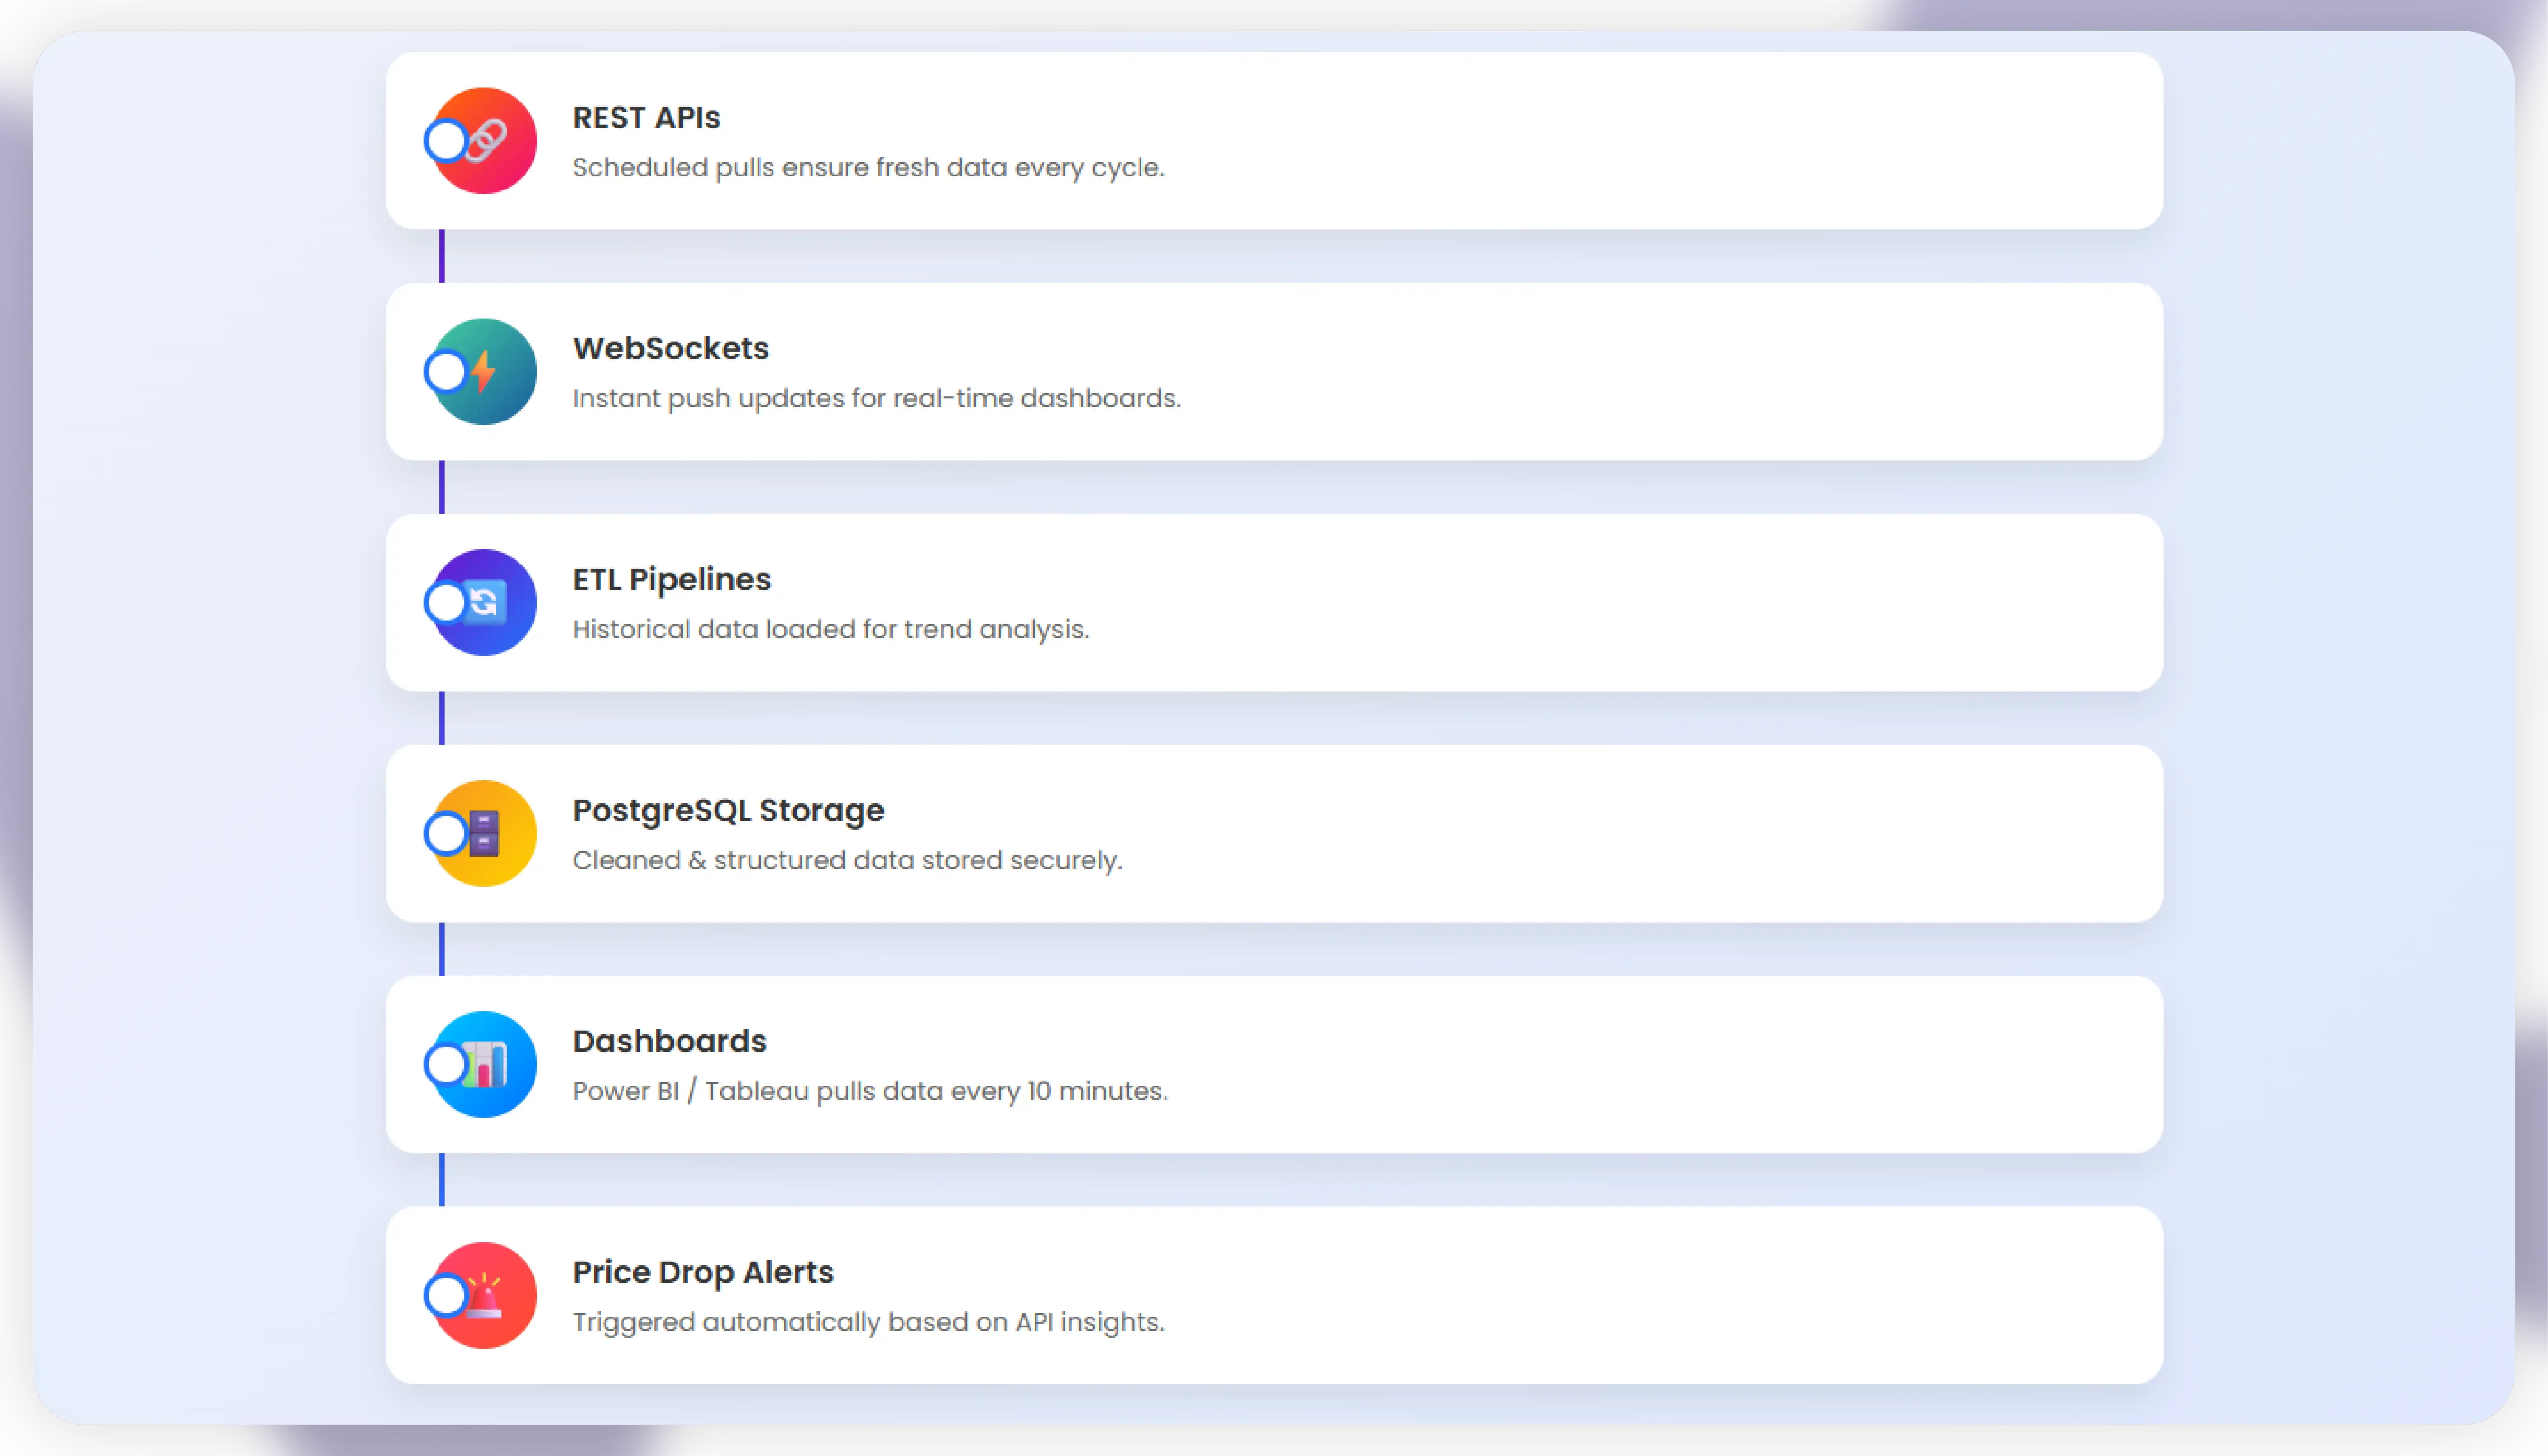
Task: Click the Price Drop Alerts title
Action: 702,1273
